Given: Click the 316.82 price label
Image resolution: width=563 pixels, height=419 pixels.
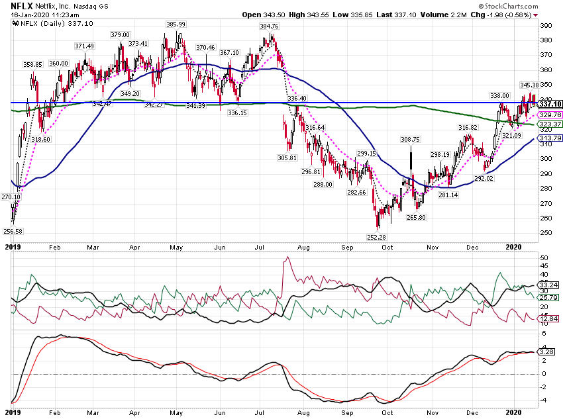Looking at the screenshot, I should click(x=468, y=128).
